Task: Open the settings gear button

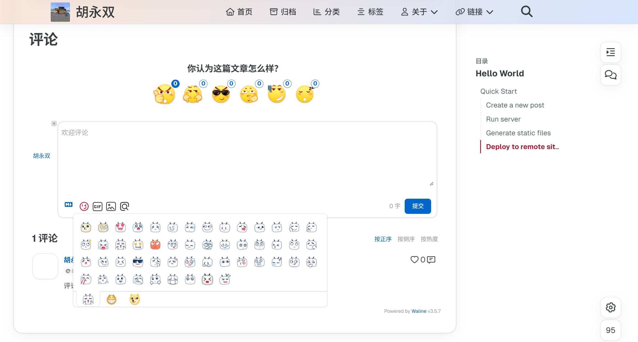Action: (x=610, y=307)
